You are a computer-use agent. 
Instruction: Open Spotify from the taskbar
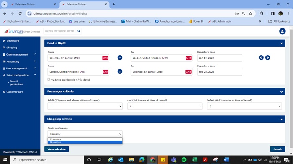coord(184,160)
